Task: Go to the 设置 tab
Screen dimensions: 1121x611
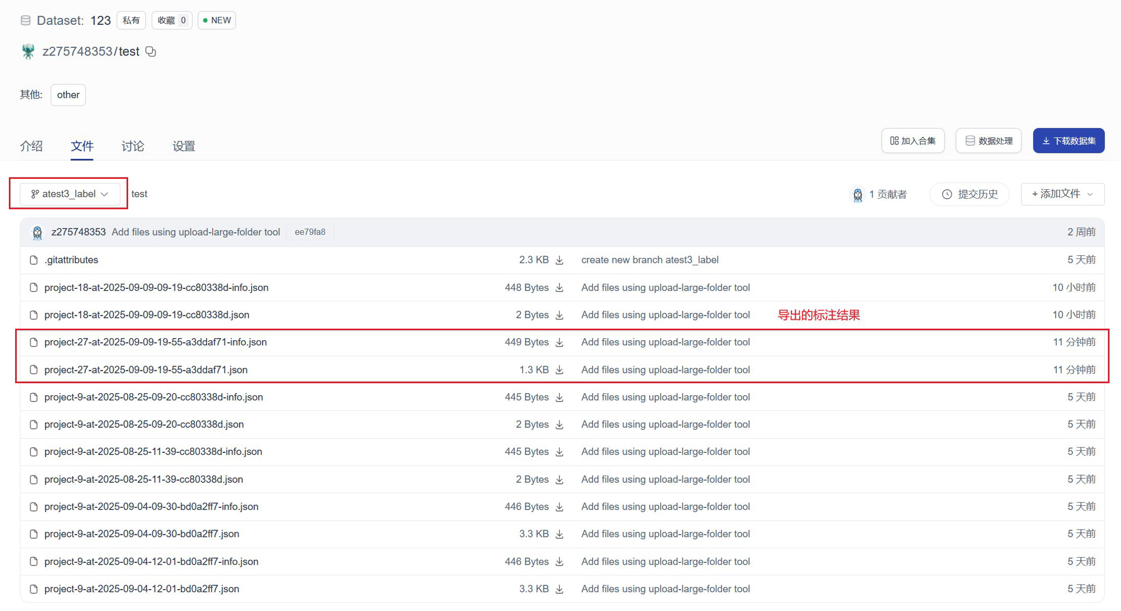Action: pyautogui.click(x=184, y=146)
